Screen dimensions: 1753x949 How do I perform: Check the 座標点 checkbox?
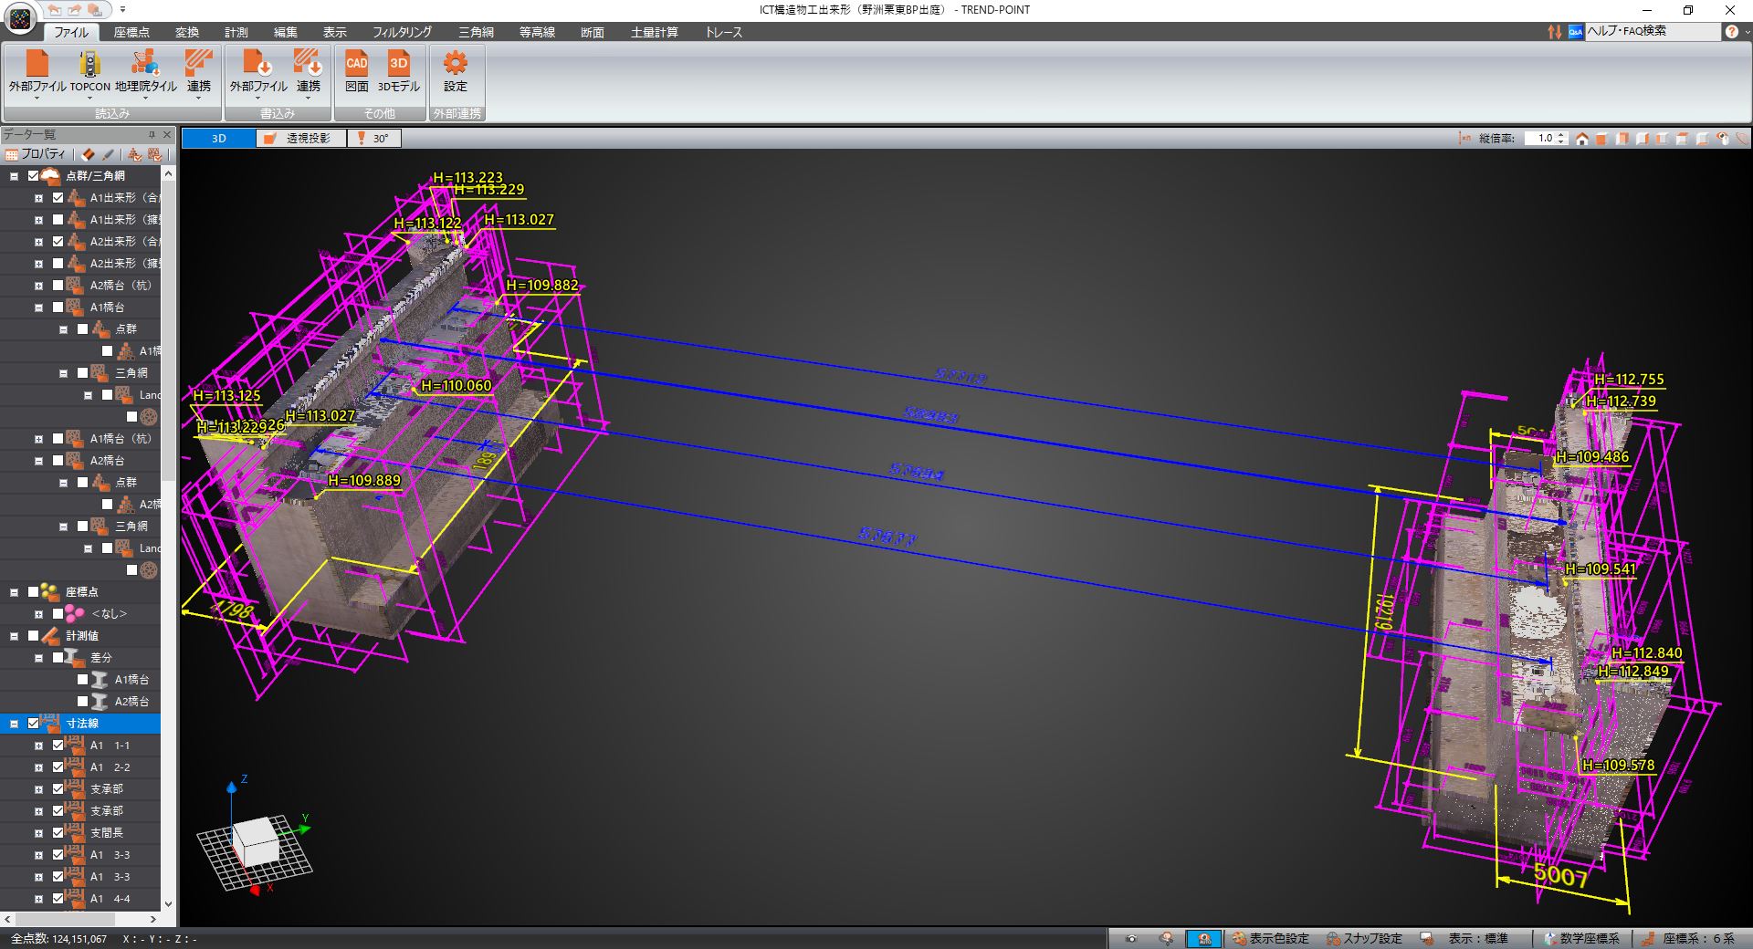(x=34, y=592)
